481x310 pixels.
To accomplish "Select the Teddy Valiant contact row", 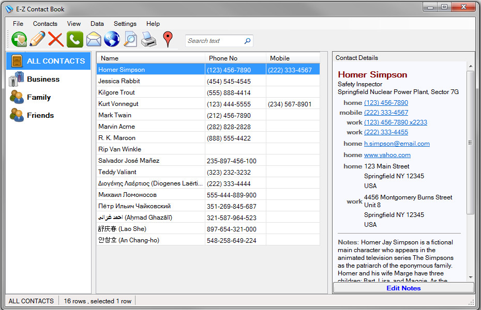I will [208, 172].
